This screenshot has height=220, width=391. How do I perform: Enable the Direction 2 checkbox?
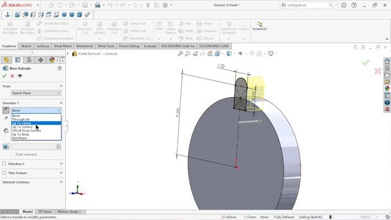[4, 164]
